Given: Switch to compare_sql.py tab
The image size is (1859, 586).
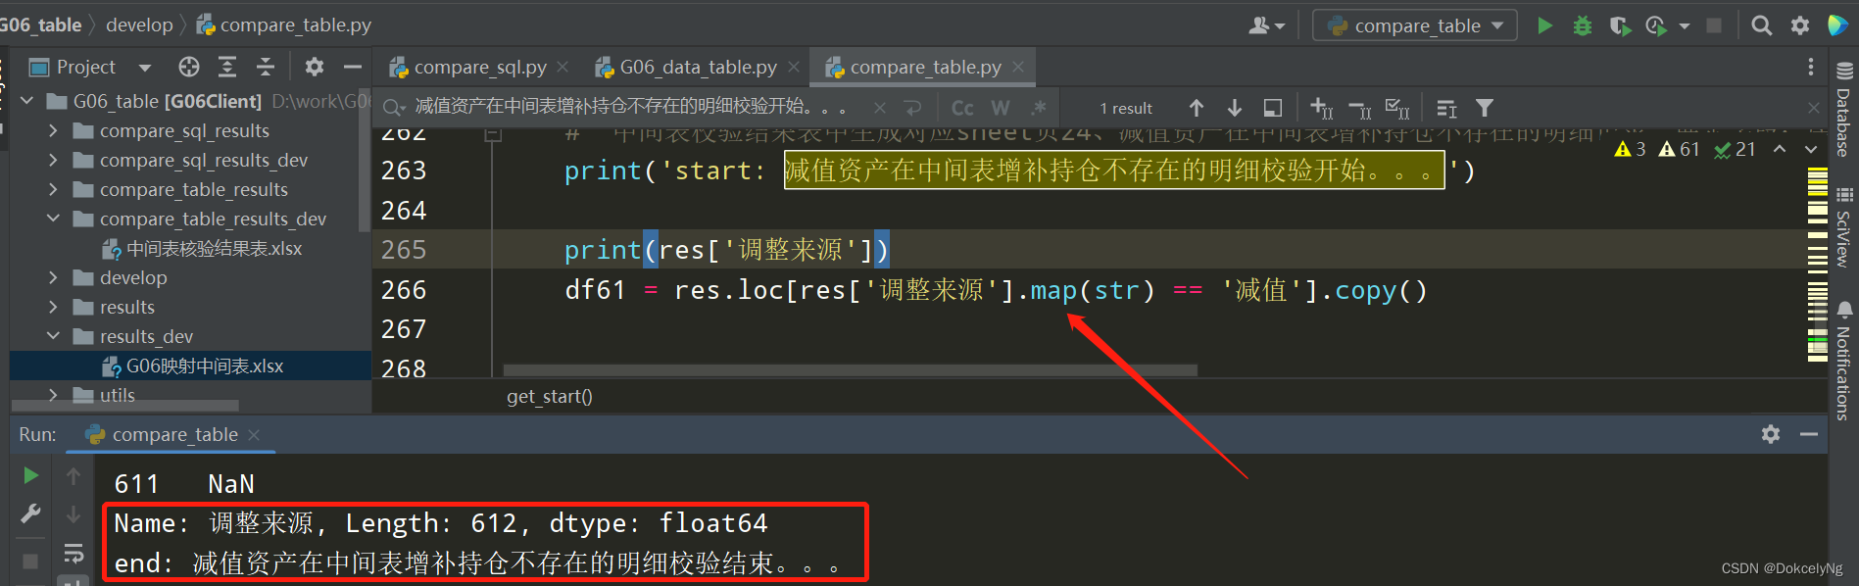Looking at the screenshot, I should click(478, 67).
